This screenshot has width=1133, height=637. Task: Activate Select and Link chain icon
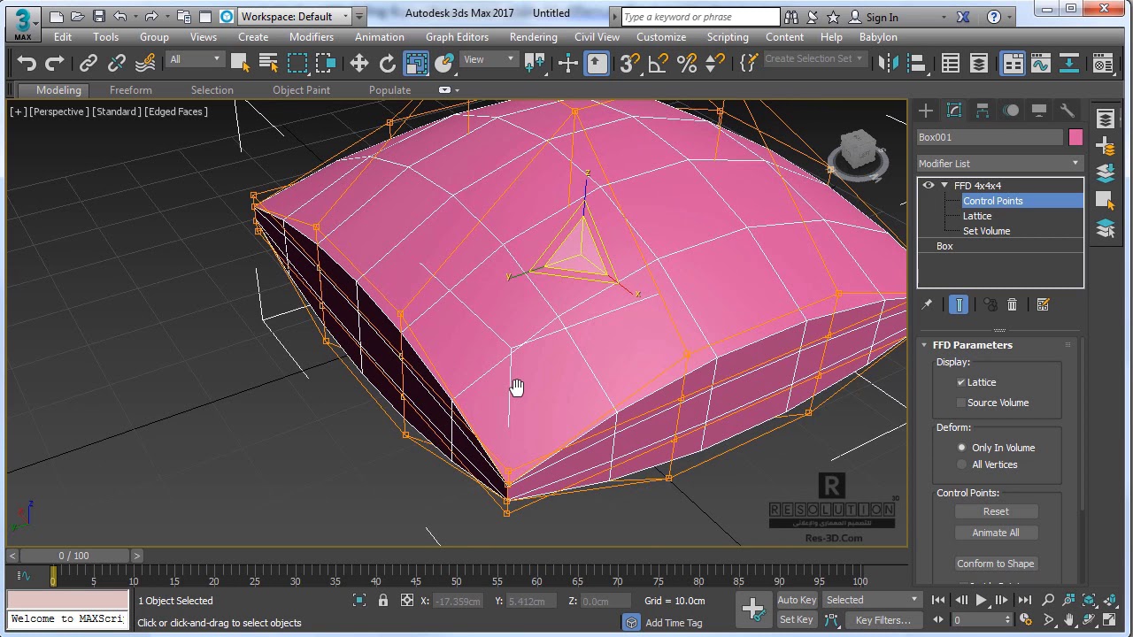(x=89, y=63)
